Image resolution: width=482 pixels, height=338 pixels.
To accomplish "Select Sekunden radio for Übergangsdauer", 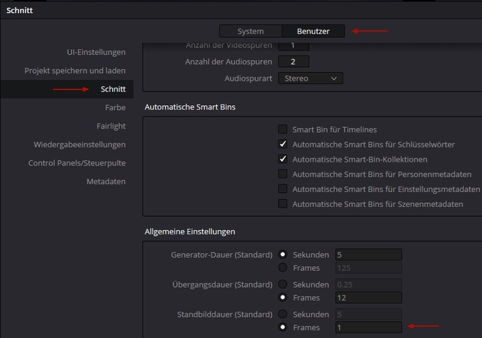I will 283,284.
